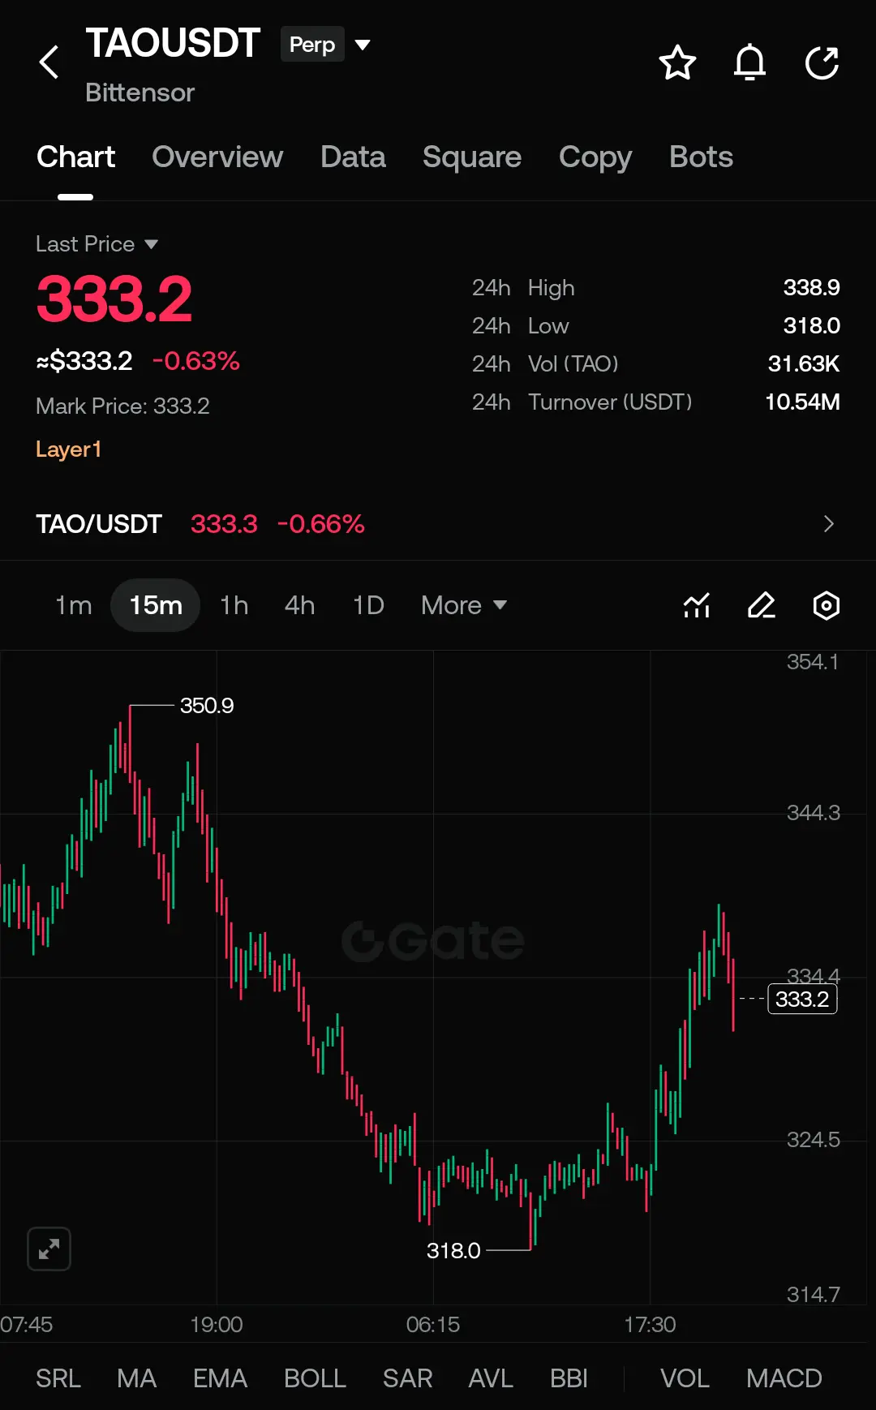Go to the Bots tab

(x=701, y=157)
